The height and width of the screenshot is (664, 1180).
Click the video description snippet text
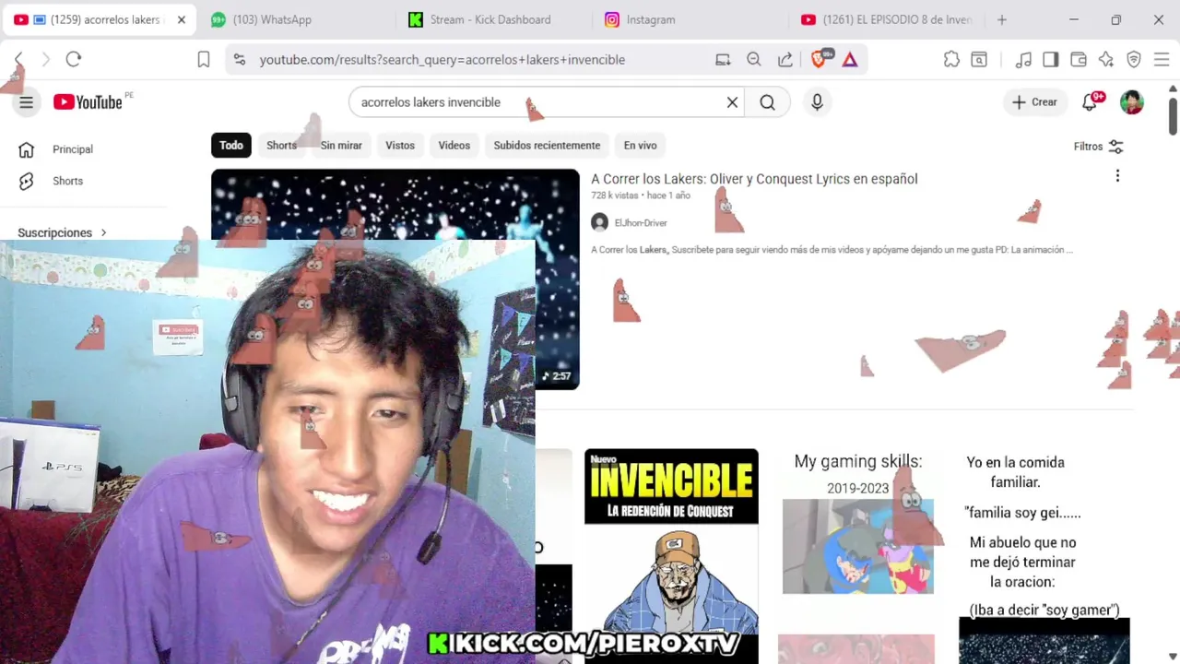click(832, 250)
